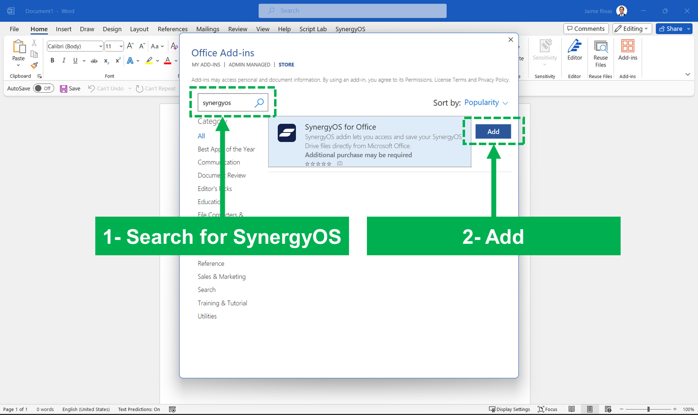Image resolution: width=698 pixels, height=415 pixels.
Task: Click magnifier search icon in add-ins box
Action: pyautogui.click(x=259, y=103)
